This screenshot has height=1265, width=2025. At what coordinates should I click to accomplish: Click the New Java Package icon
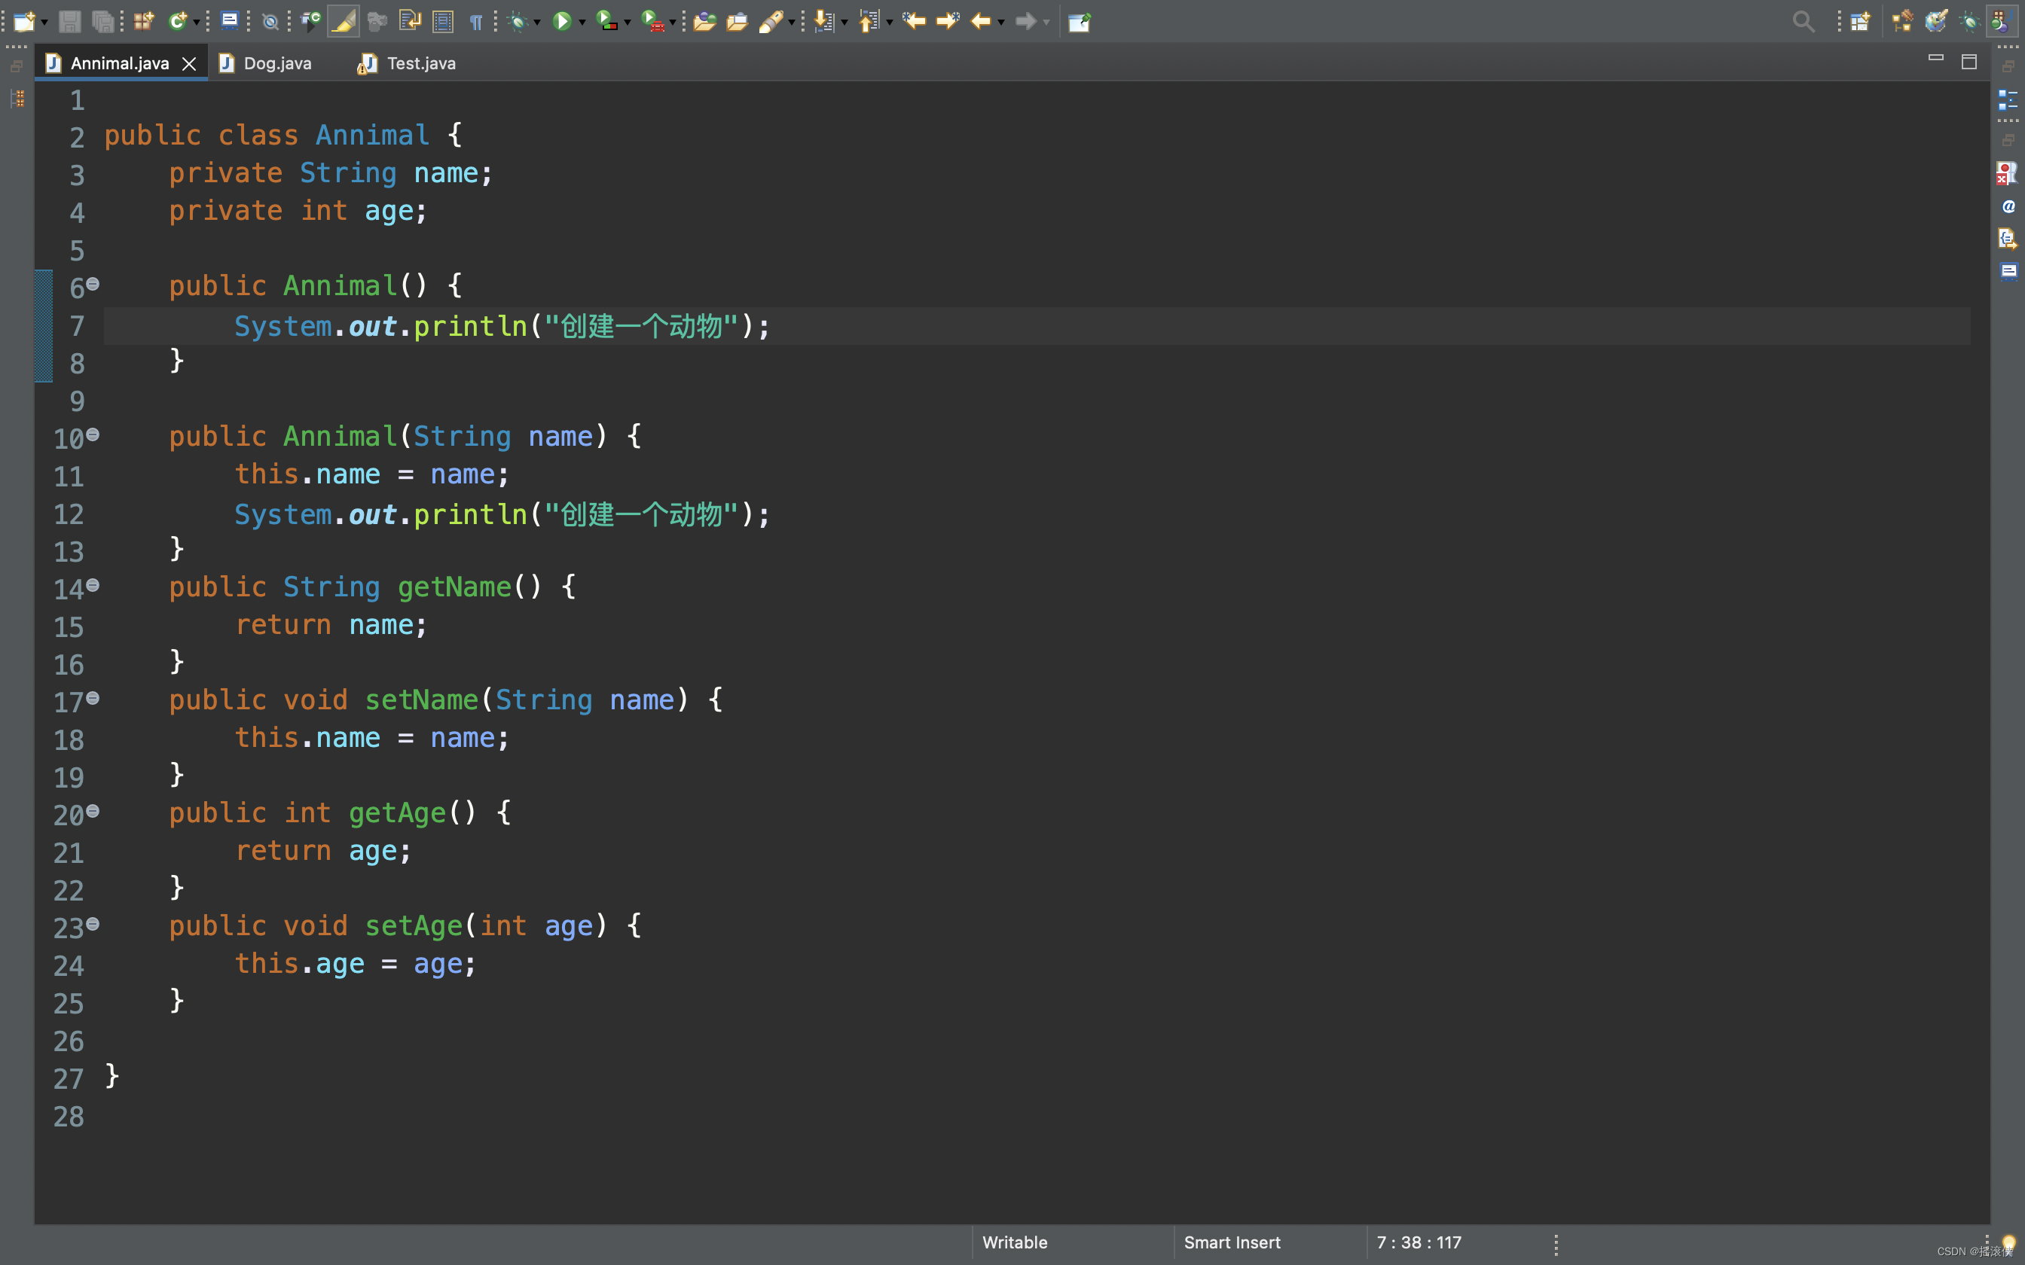(144, 21)
